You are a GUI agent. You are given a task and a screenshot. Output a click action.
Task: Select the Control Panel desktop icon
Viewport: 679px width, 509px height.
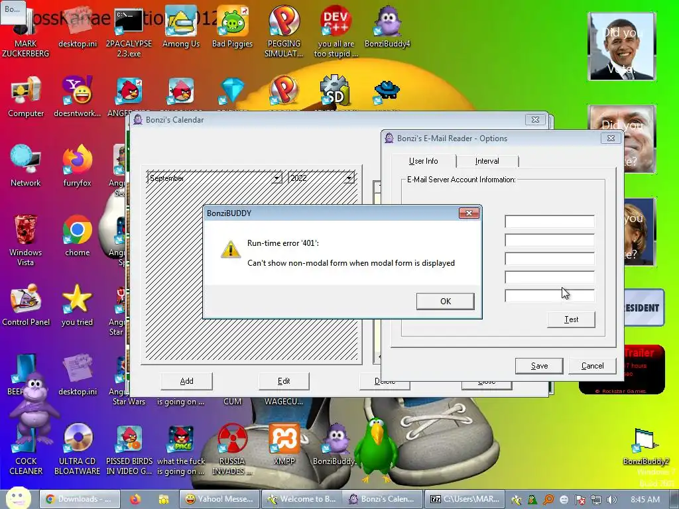tap(26, 305)
